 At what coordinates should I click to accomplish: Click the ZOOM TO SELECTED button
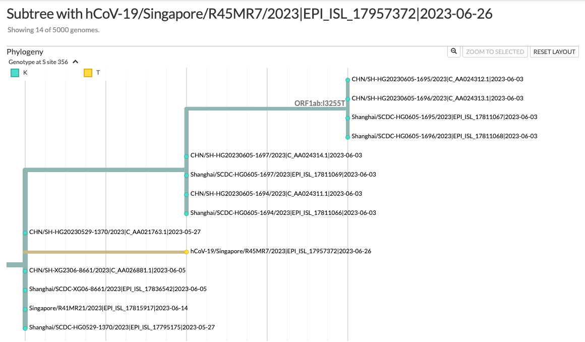495,51
